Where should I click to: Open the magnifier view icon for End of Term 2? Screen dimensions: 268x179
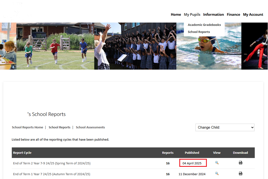pyautogui.click(x=217, y=163)
